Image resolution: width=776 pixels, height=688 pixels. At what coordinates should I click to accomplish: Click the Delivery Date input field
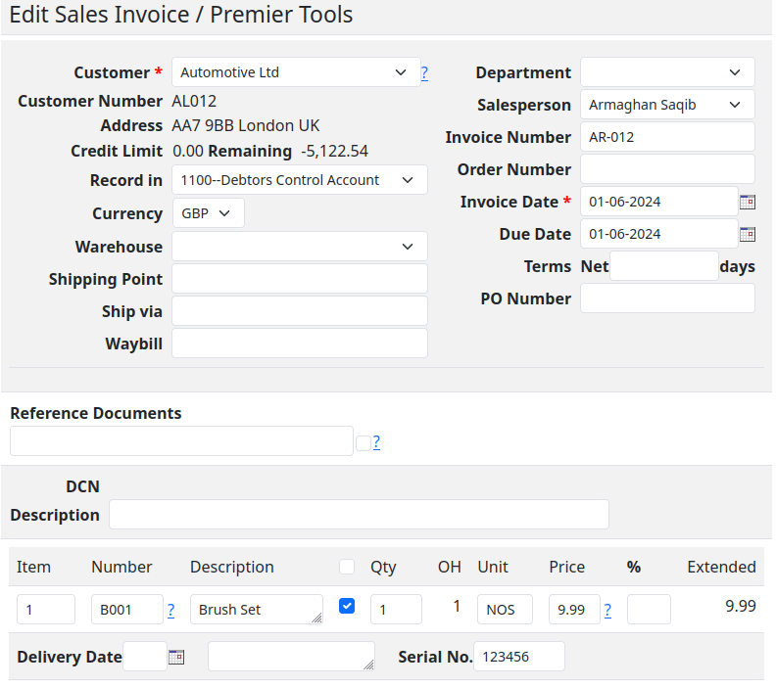tap(144, 657)
